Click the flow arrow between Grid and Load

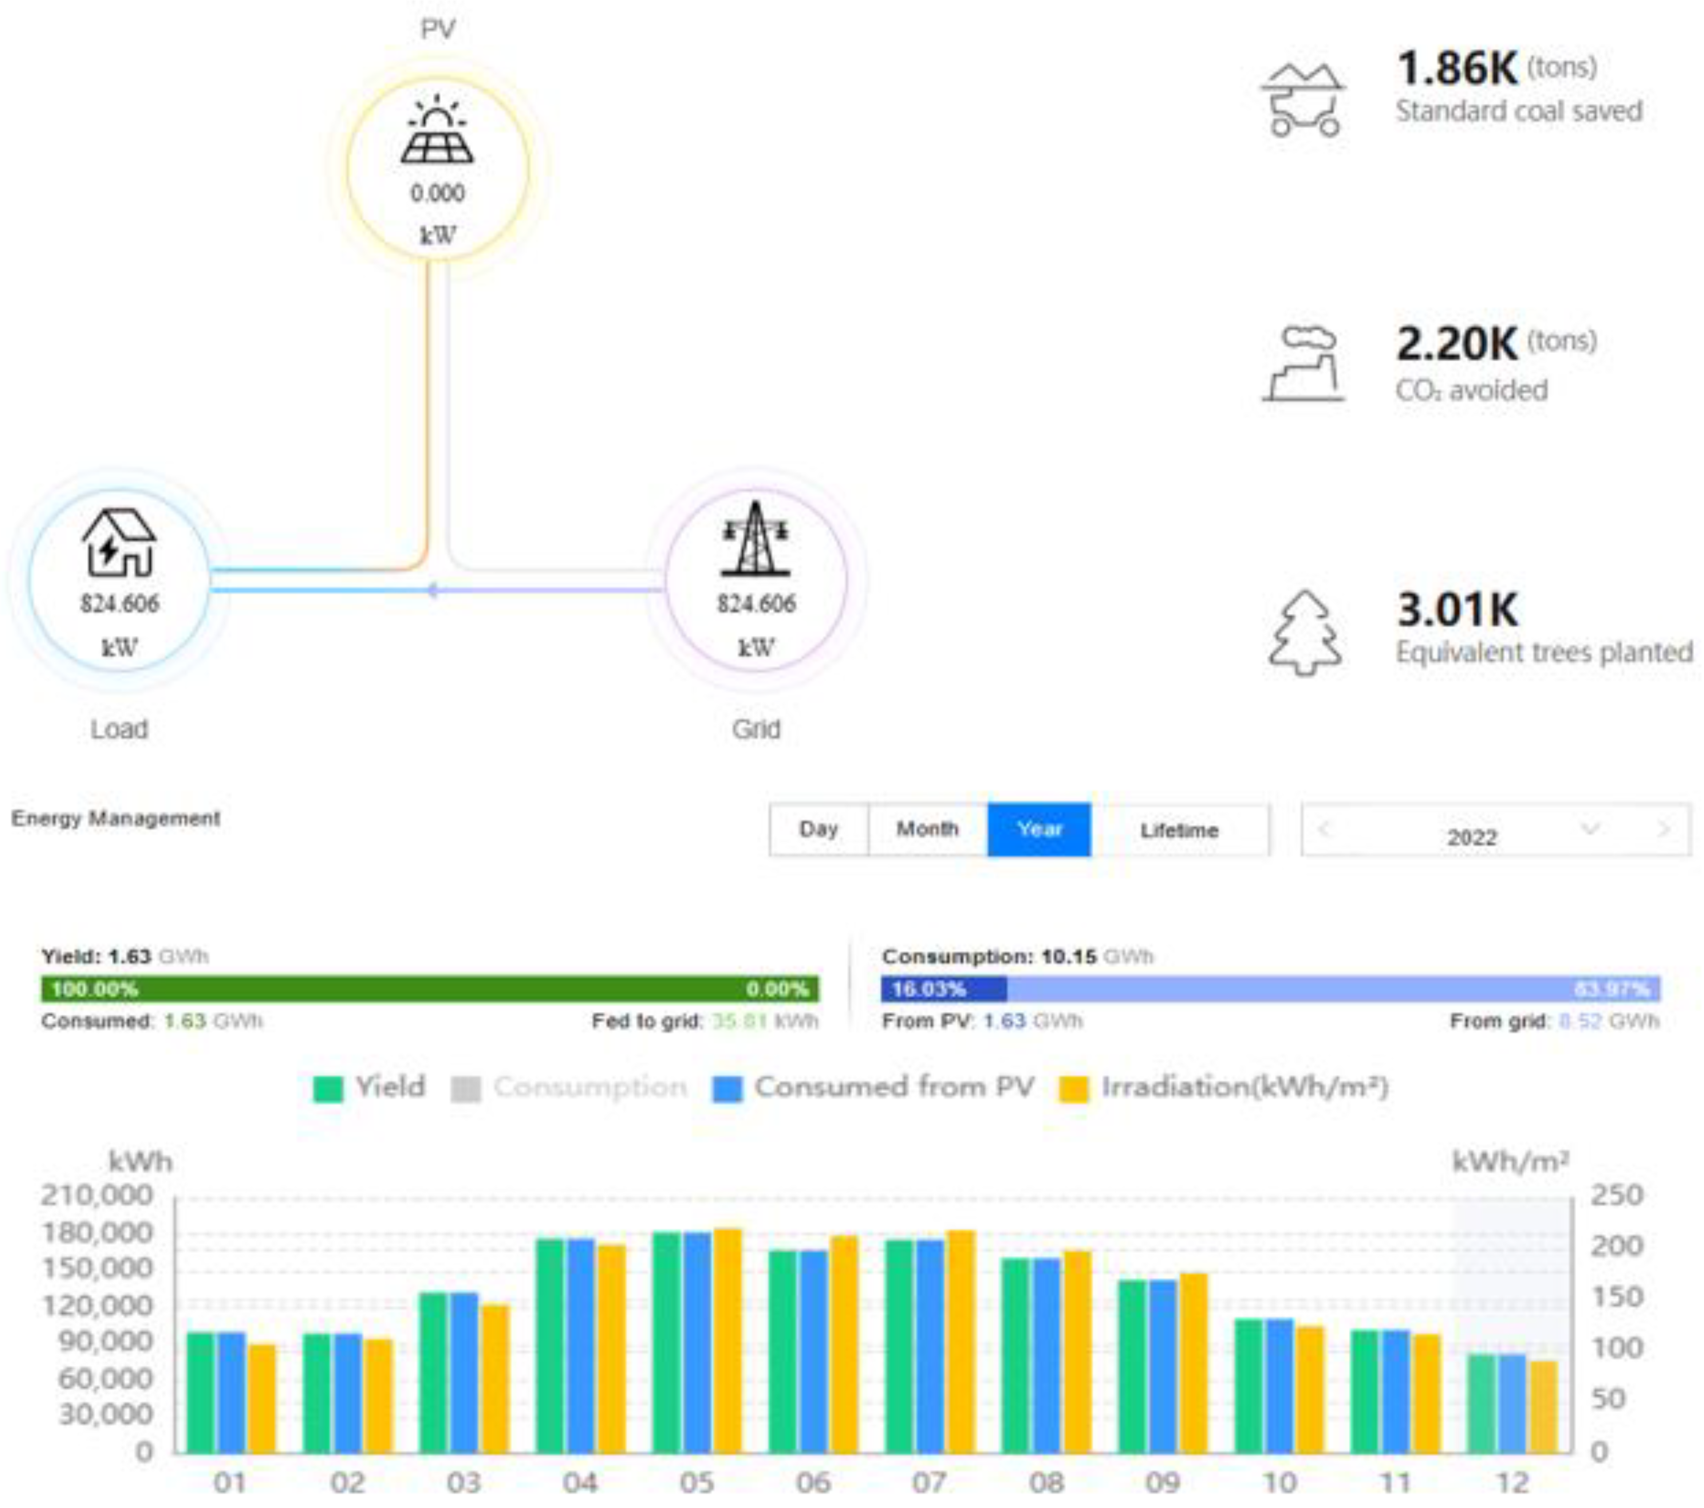432,590
